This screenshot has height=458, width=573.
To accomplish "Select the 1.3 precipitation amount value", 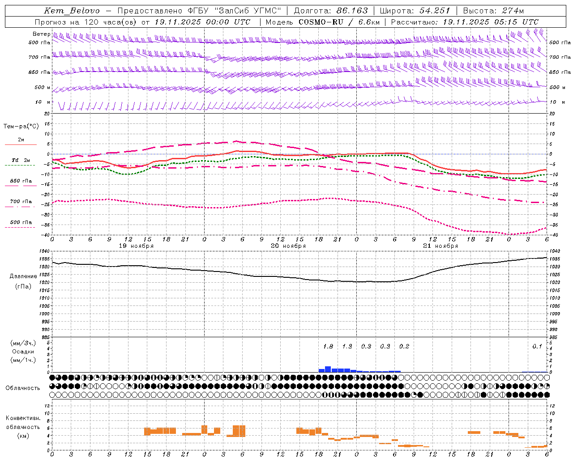I will tap(347, 346).
